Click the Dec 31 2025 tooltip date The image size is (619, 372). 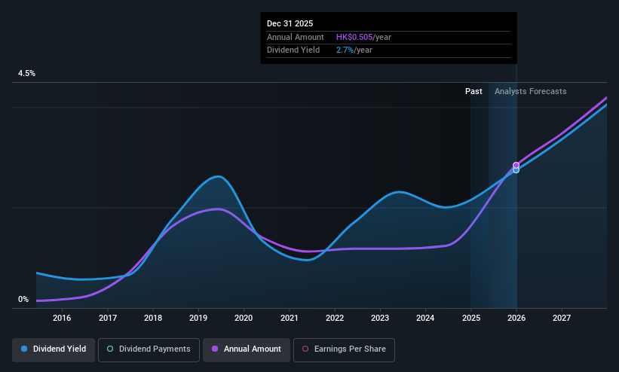[x=290, y=23]
